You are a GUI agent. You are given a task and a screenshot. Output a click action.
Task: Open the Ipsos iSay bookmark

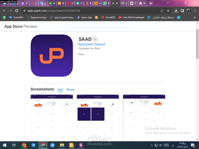[x=84, y=17]
